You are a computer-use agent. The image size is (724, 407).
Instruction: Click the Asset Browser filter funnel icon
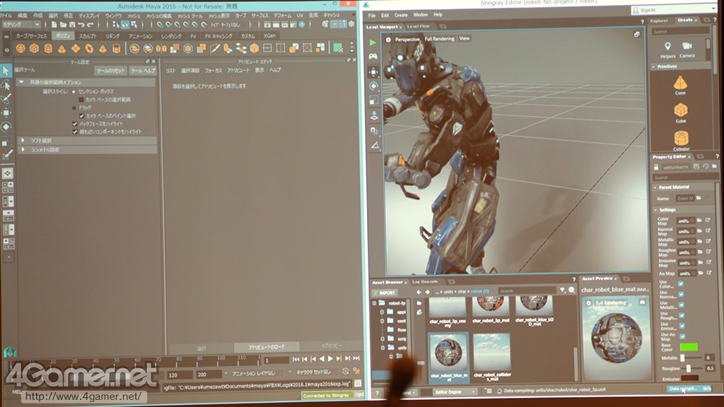(562, 290)
